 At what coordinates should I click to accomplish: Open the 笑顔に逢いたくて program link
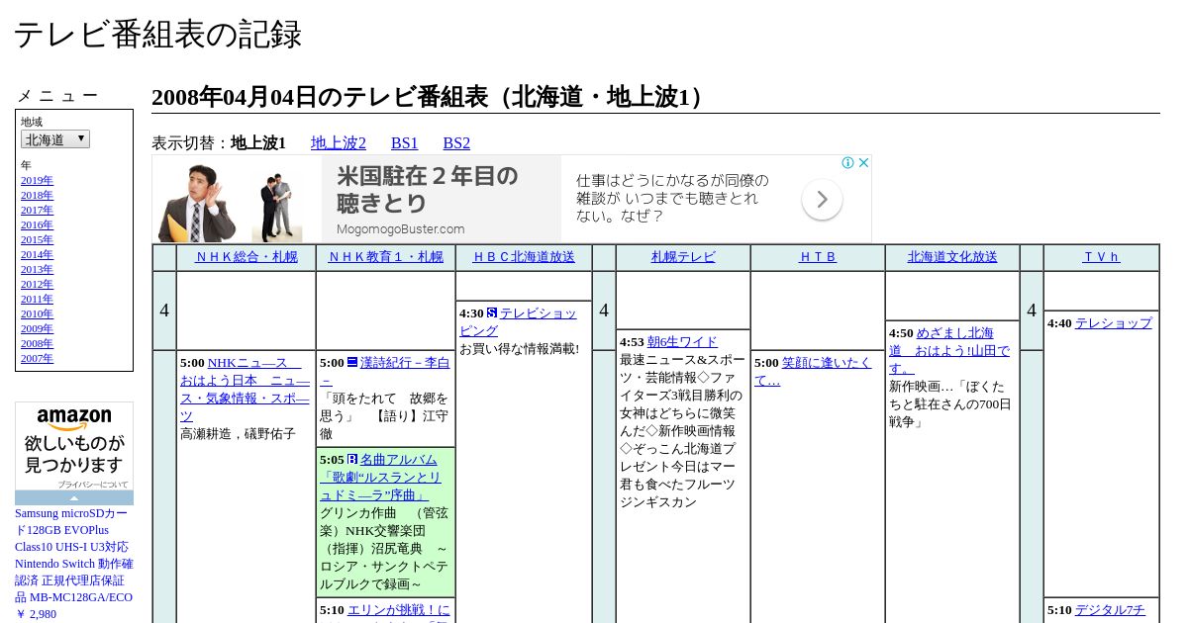(x=813, y=372)
